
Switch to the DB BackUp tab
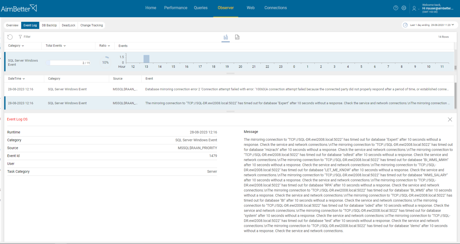(49, 25)
